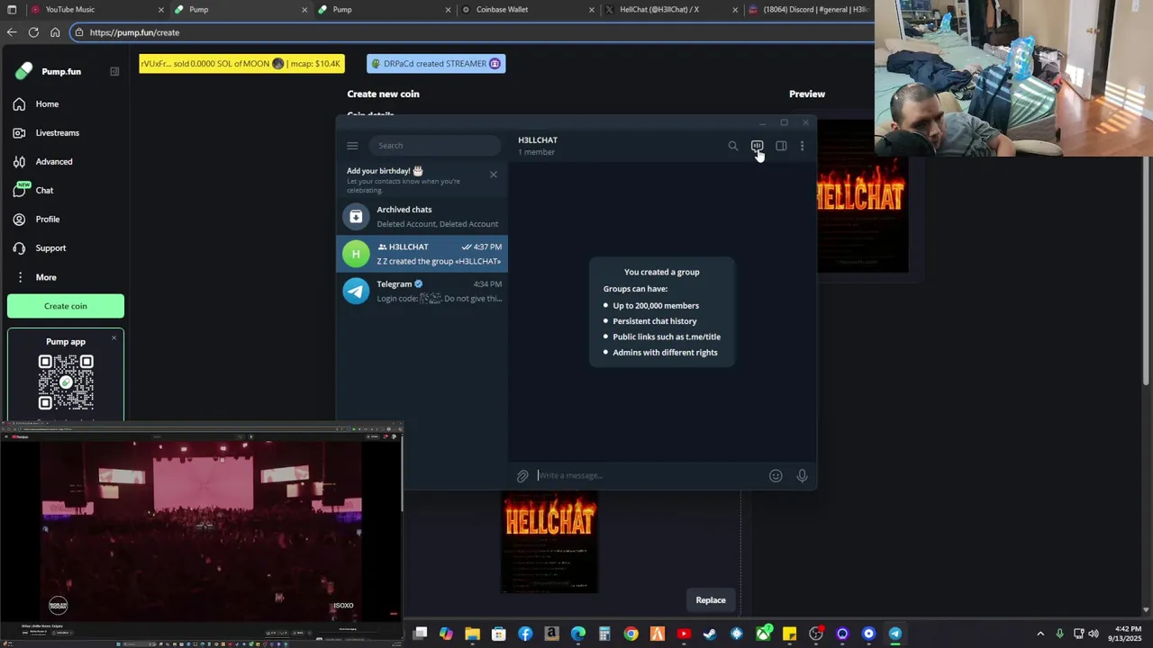Click the pump.fun/create address bar
Screen dimensions: 1153x648
tap(473, 32)
